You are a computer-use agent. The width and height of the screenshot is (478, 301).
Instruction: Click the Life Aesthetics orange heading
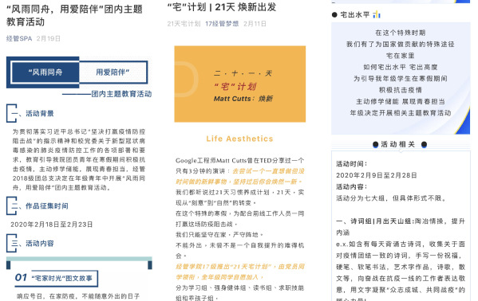[239, 139]
